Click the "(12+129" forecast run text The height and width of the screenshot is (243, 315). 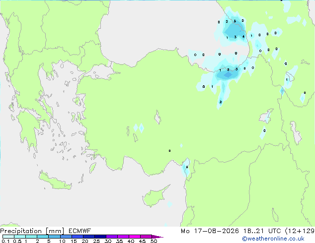300,231
